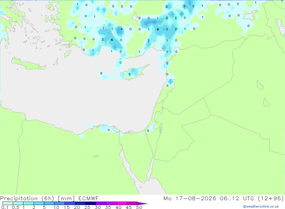The image size is (285, 209).
Task: Click the '0.5' legend scale label
Action: pyautogui.click(x=15, y=207)
